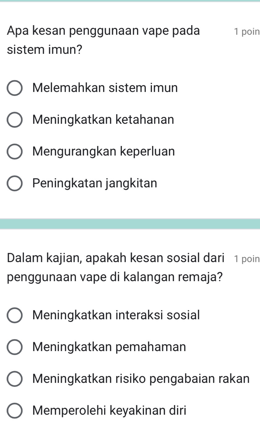Tick the "Meningkatkan risiko pengabaian rakan" radio button

coord(15,379)
